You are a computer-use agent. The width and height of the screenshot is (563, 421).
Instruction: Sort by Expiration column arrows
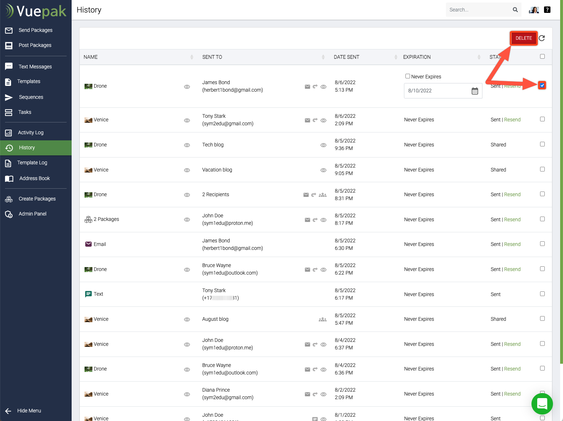(479, 57)
